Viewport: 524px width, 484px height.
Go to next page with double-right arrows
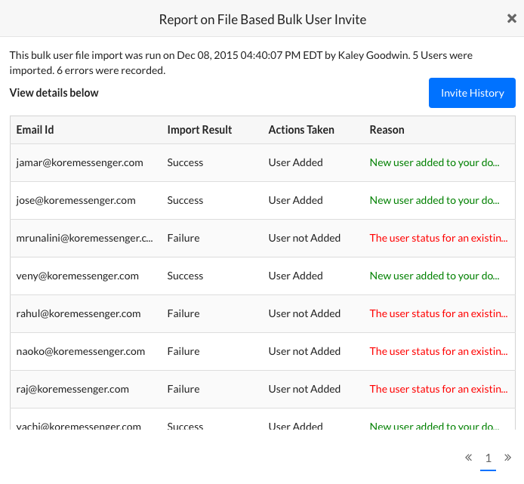coord(507,458)
